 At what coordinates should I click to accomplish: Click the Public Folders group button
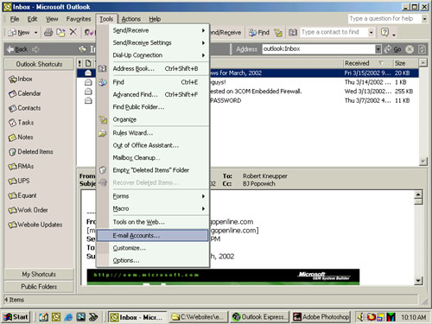pyautogui.click(x=39, y=287)
